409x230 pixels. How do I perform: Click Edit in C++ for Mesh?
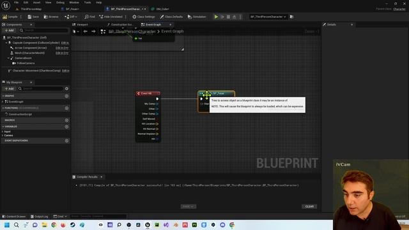(62, 53)
